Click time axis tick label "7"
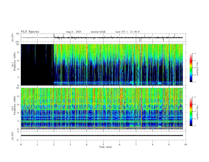The width and height of the screenshot is (209, 162). pyautogui.click(x=136, y=145)
